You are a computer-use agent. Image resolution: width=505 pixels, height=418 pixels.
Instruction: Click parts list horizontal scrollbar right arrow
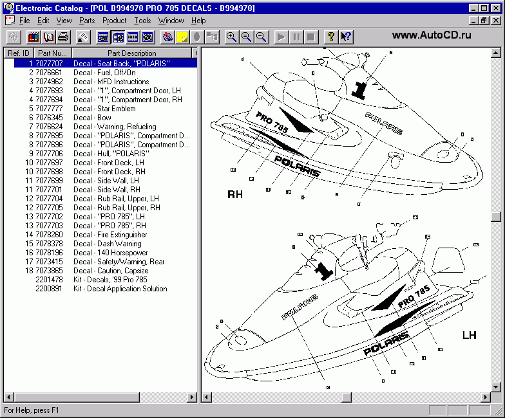pos(192,397)
